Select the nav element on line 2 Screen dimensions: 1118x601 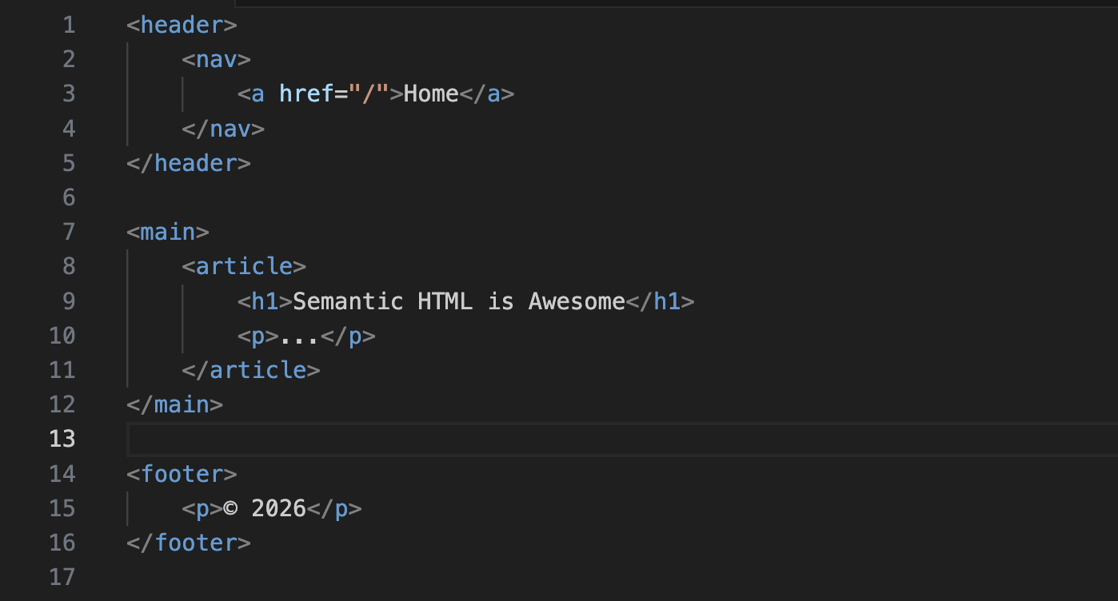216,59
